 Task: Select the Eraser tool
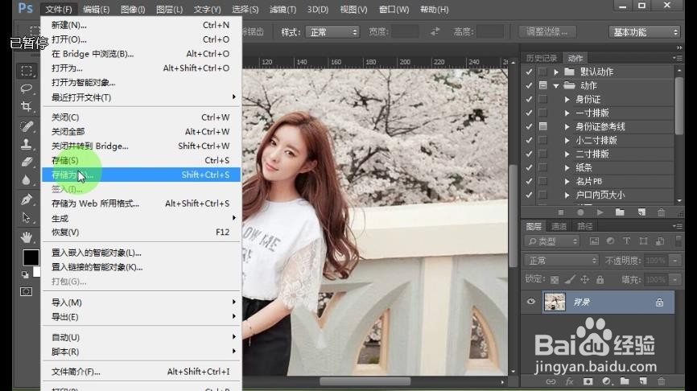[27, 162]
